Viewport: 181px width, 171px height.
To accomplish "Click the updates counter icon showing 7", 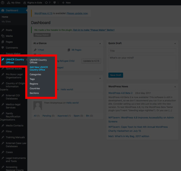I will [x=48, y=3].
